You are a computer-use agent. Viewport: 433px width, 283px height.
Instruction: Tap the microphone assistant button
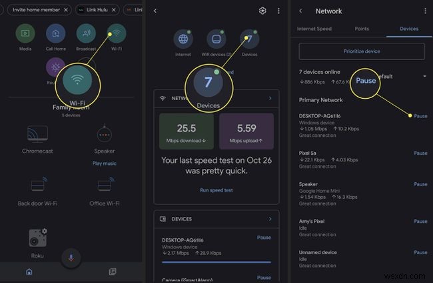point(71,258)
